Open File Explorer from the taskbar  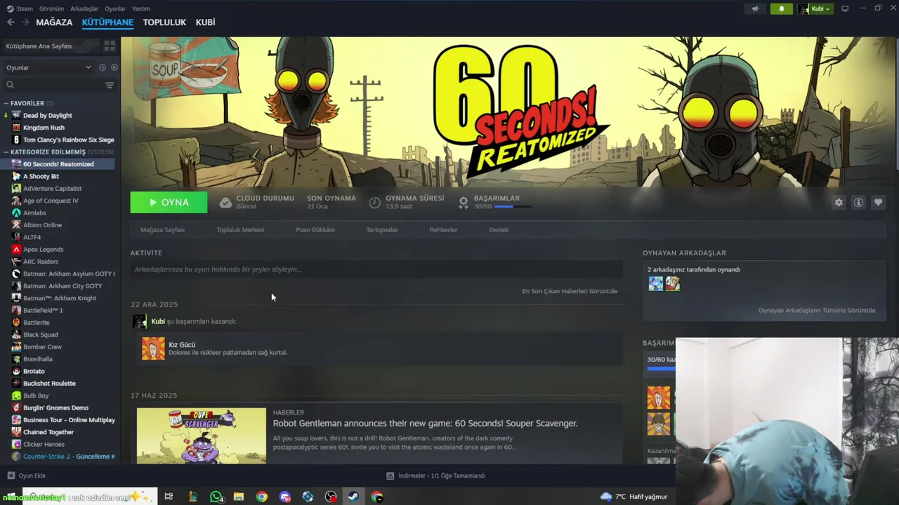[x=238, y=497]
